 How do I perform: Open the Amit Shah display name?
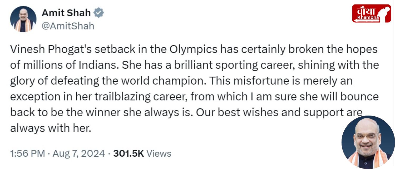click(x=66, y=13)
